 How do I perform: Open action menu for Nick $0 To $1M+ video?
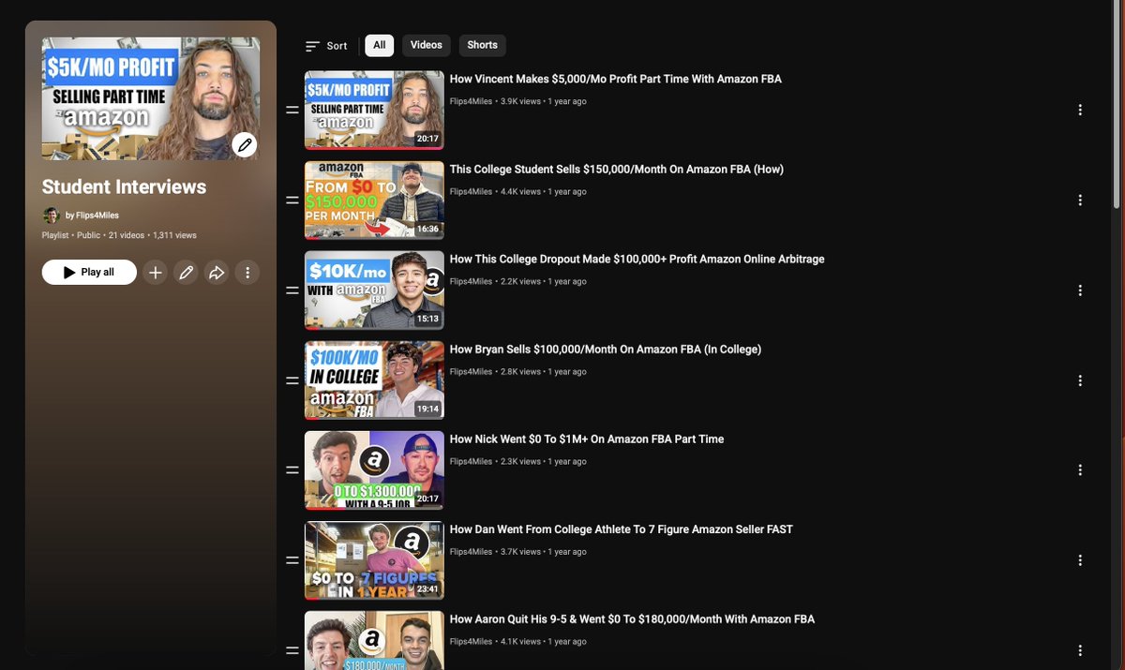1080,470
